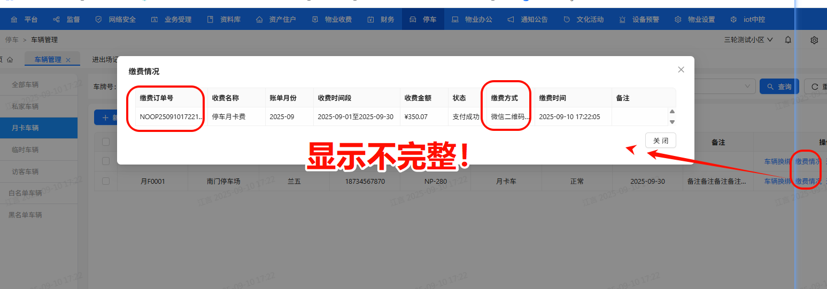Image resolution: width=827 pixels, height=289 pixels.
Task: Click the 关闭 button in the dialog
Action: point(660,140)
